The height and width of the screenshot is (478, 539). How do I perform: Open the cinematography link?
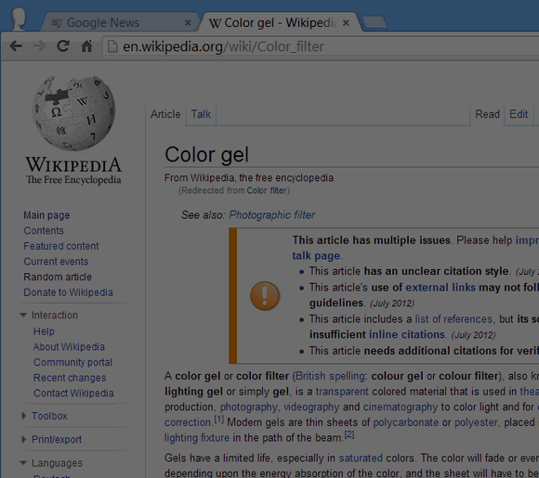[401, 407]
